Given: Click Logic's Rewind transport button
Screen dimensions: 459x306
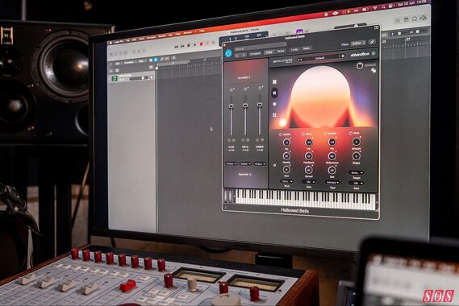Looking at the screenshot, I should tap(177, 47).
